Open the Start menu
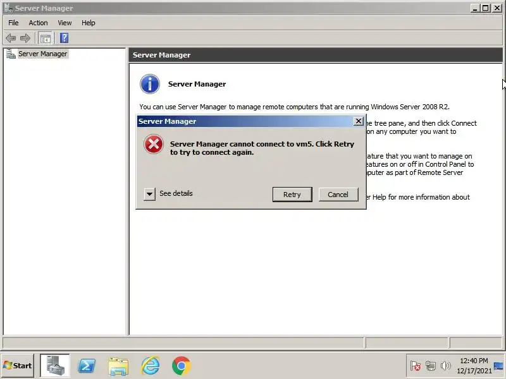 pyautogui.click(x=18, y=366)
